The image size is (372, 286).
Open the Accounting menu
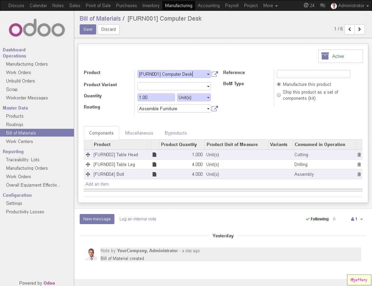click(x=209, y=5)
